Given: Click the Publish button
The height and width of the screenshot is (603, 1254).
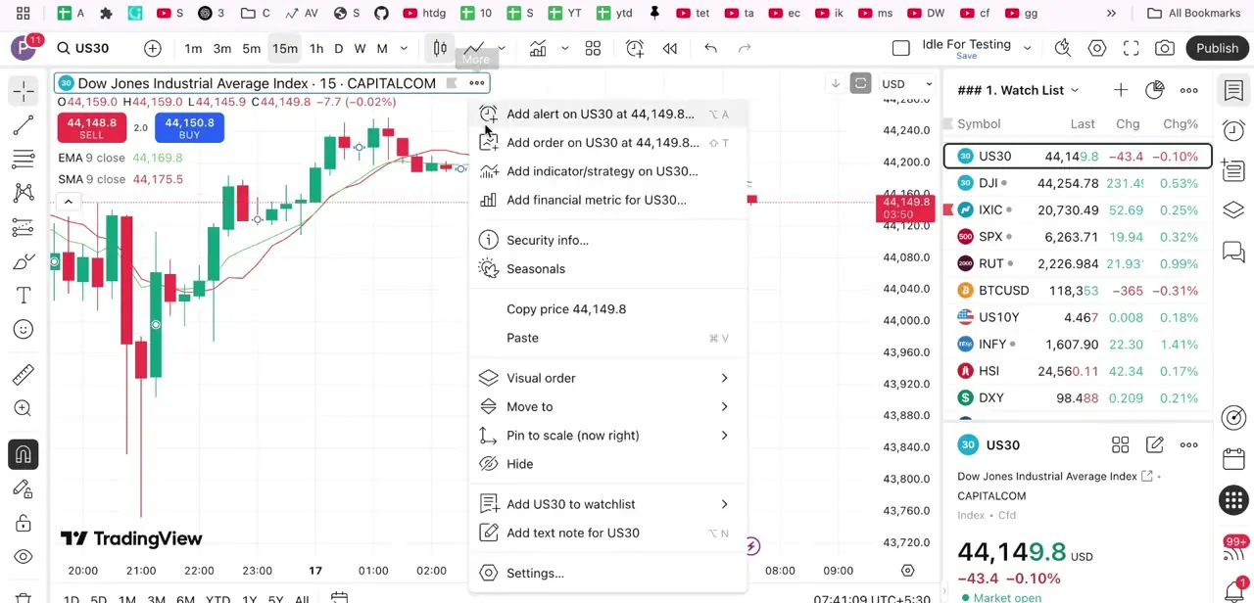Looking at the screenshot, I should coord(1217,48).
